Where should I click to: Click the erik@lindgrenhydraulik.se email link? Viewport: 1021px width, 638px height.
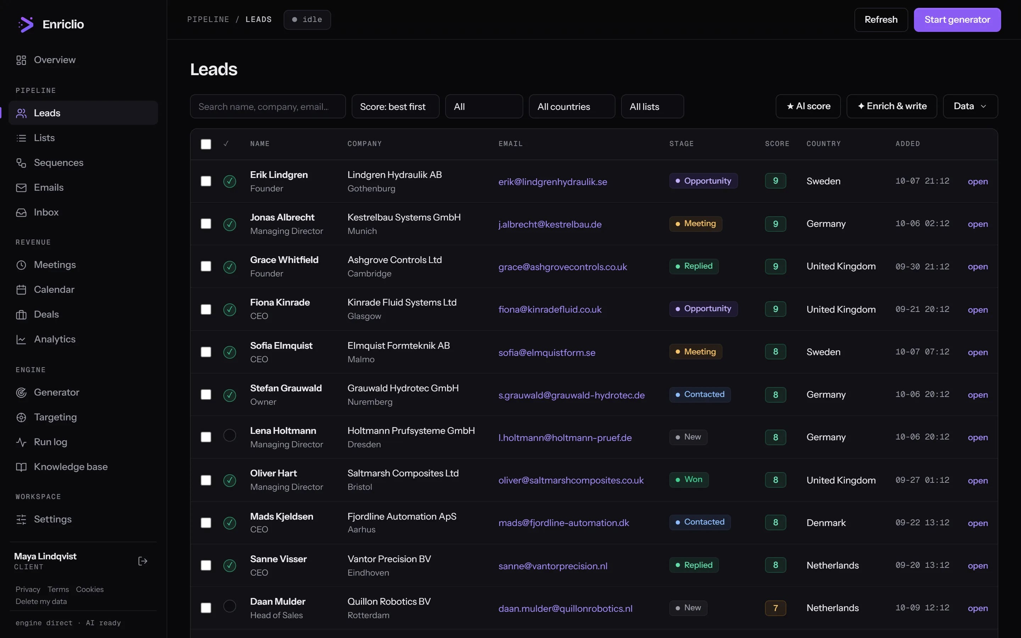pos(553,182)
